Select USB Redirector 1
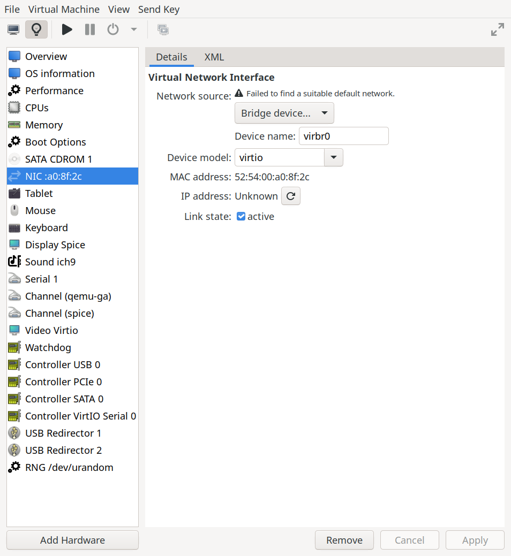 [72, 433]
